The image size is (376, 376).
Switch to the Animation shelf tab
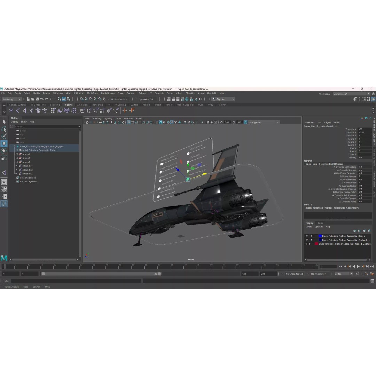click(82, 105)
